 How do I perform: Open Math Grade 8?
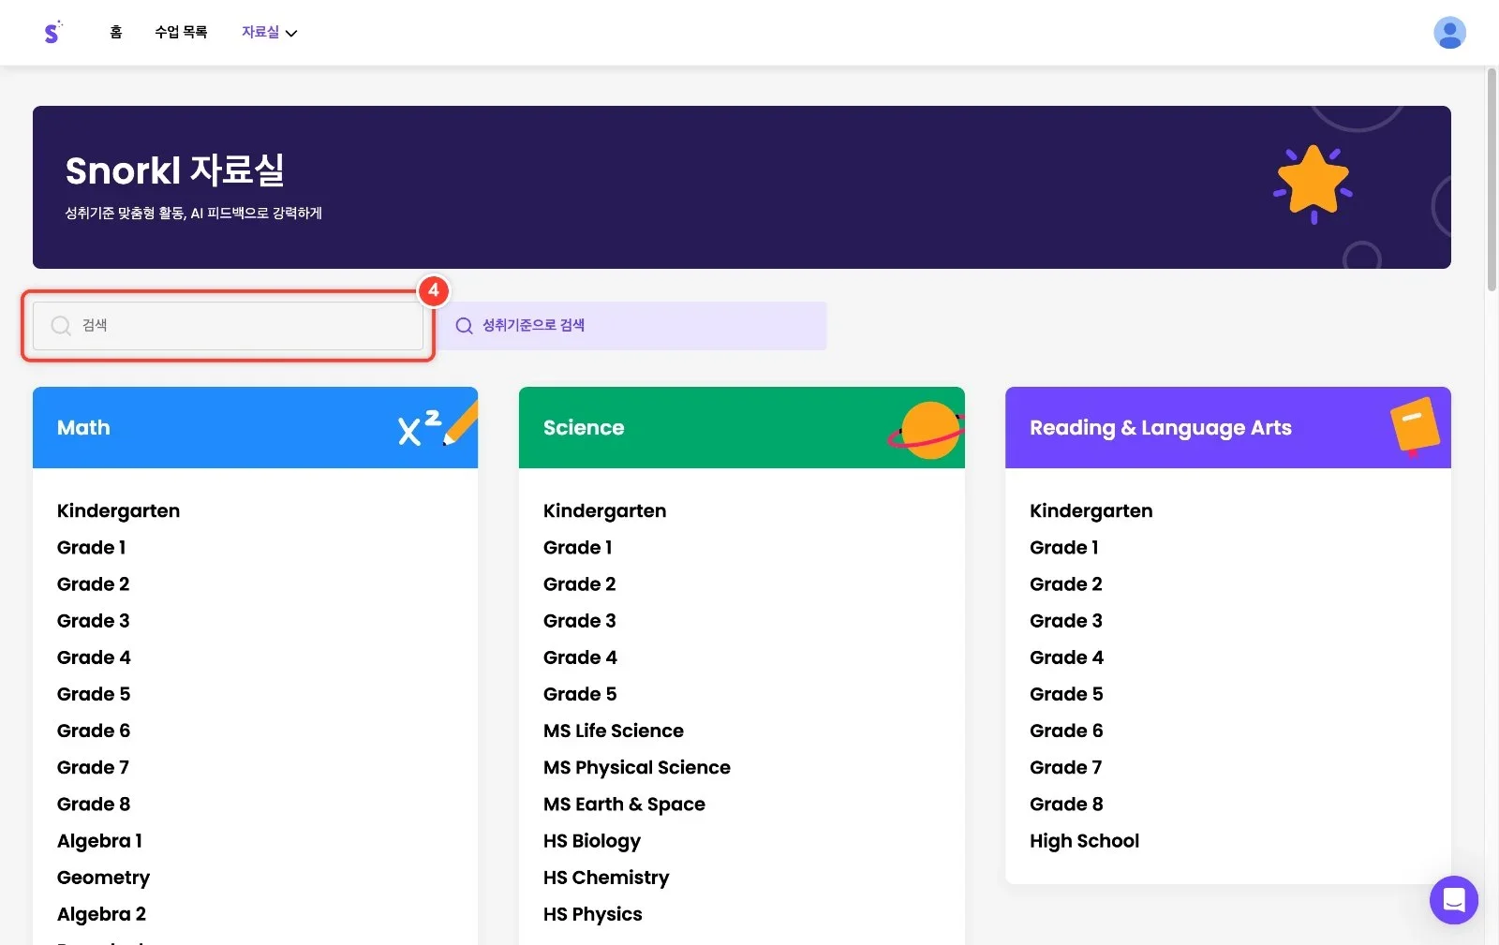(93, 804)
